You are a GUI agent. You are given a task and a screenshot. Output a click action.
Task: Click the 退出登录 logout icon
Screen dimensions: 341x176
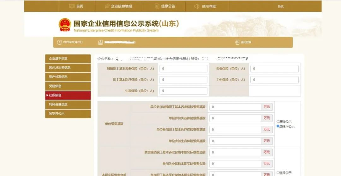coord(237,42)
